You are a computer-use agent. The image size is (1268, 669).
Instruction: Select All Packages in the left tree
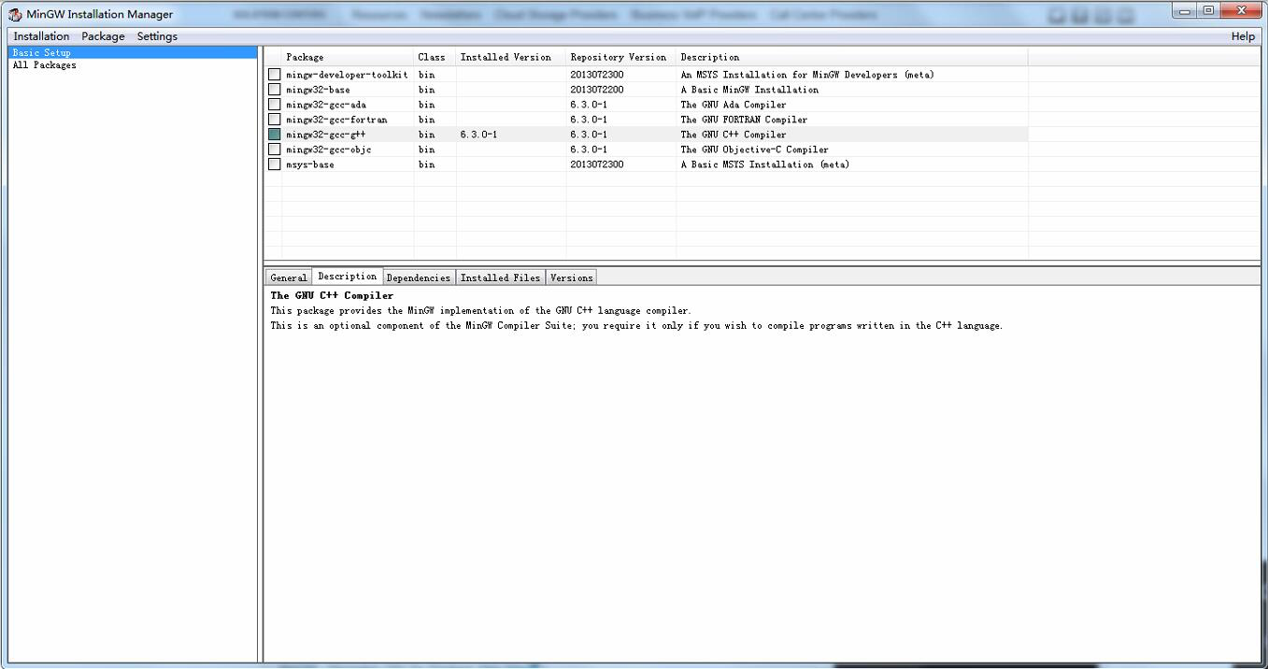coord(44,65)
